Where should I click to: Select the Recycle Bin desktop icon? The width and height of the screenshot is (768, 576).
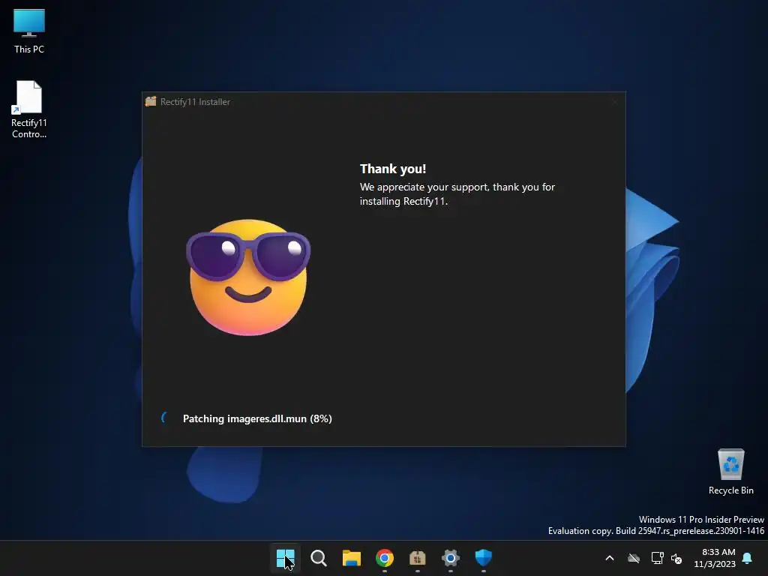coord(730,472)
